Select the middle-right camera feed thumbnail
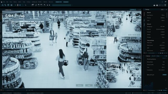The width and height of the screenshot is (168, 94). tap(124, 50)
